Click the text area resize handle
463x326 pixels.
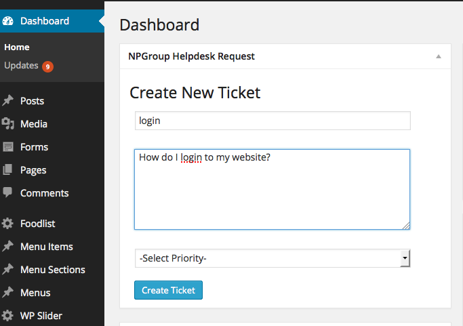[406, 226]
